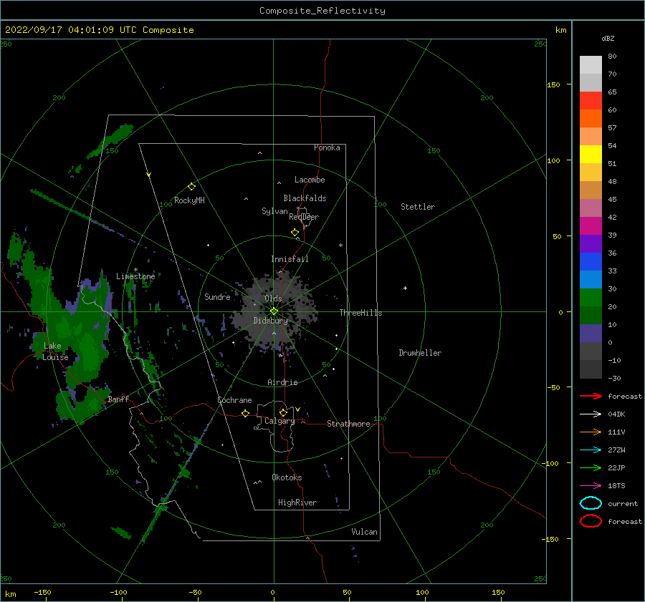Click the white 04DK arrow icon

(591, 414)
